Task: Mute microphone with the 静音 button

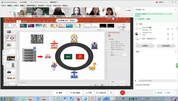Action: point(59,93)
